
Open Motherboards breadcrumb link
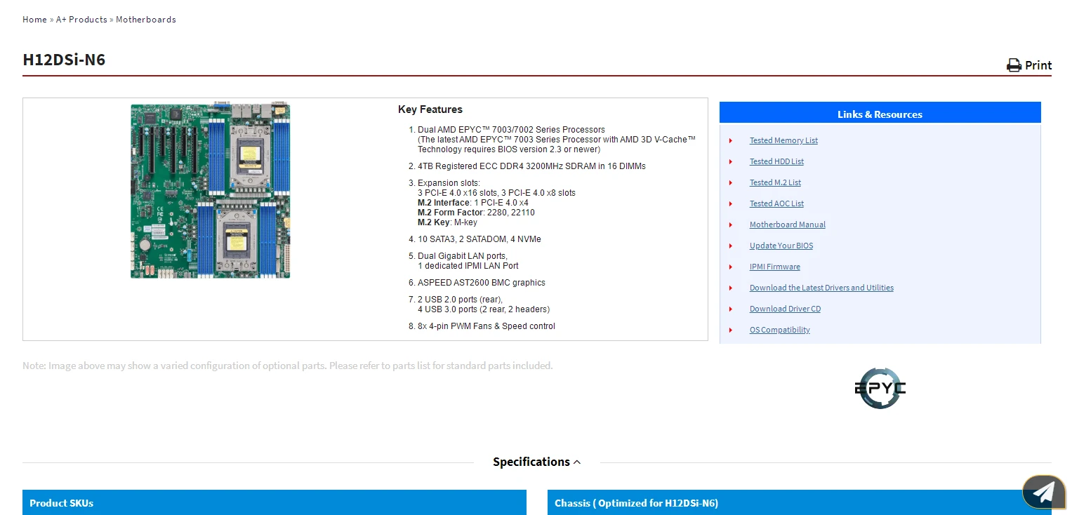pyautogui.click(x=146, y=20)
